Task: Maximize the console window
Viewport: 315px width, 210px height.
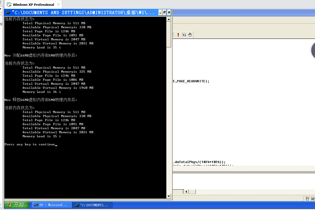Action: [165, 13]
